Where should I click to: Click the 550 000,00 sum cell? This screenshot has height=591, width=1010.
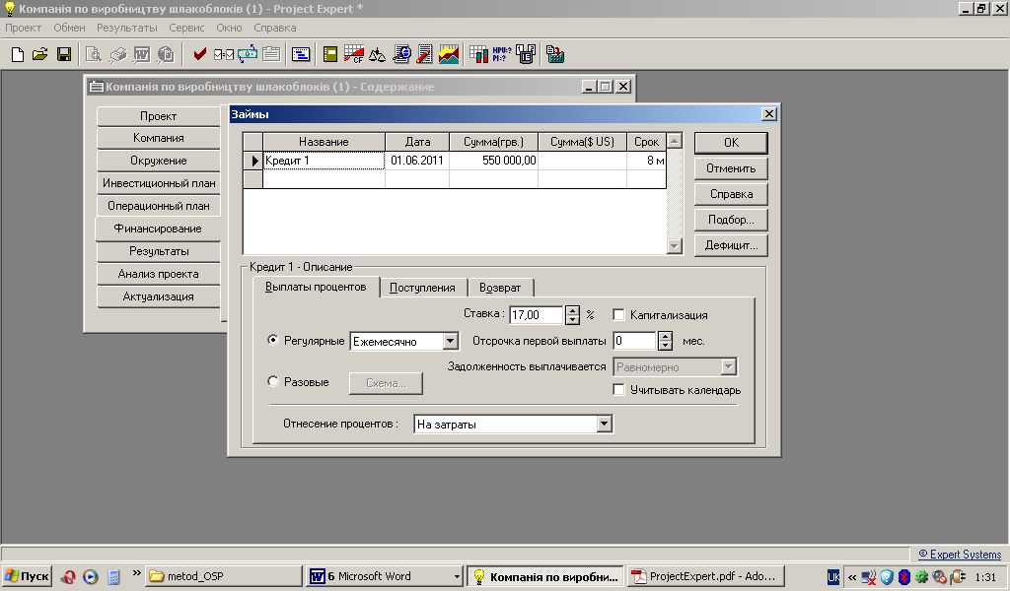click(x=493, y=161)
